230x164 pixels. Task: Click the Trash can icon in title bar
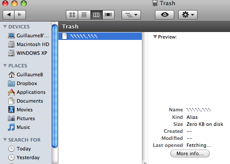(x=155, y=3)
